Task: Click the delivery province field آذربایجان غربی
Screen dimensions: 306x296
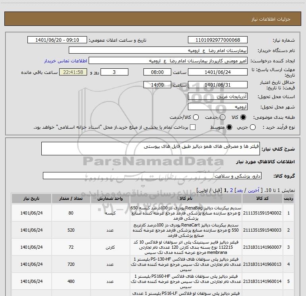Action: (x=218, y=96)
